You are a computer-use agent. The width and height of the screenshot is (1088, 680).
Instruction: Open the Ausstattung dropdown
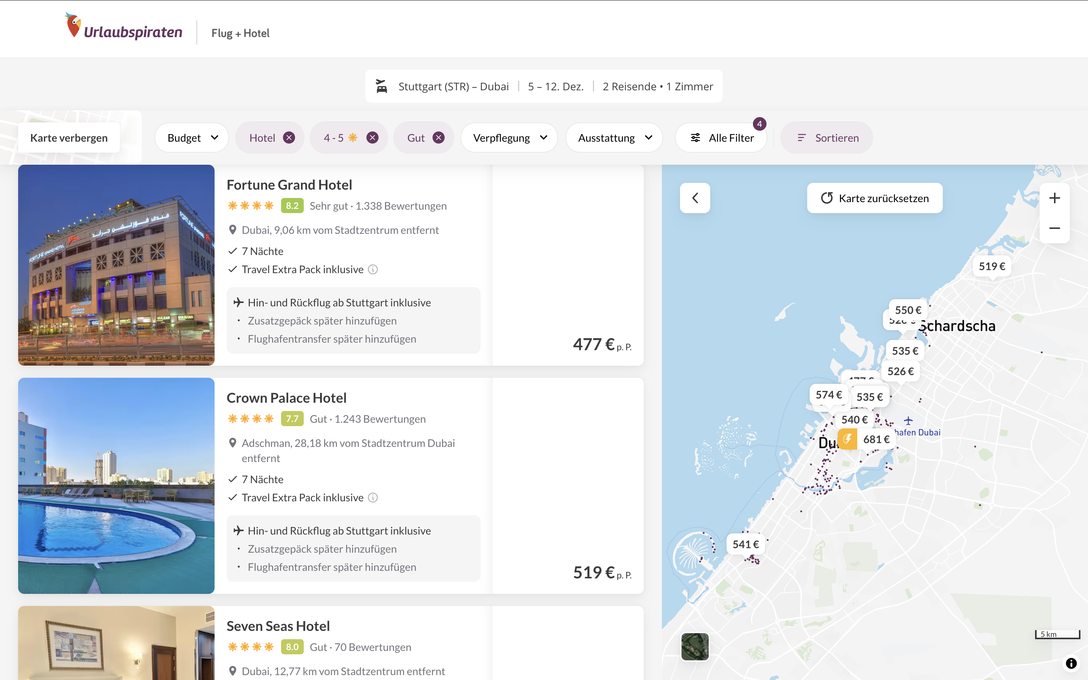point(614,138)
